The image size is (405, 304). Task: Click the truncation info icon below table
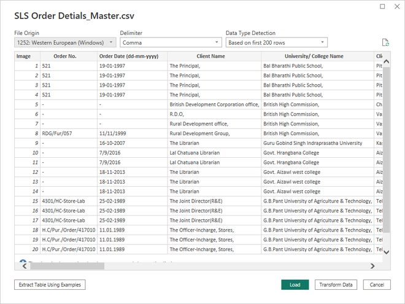[23, 263]
